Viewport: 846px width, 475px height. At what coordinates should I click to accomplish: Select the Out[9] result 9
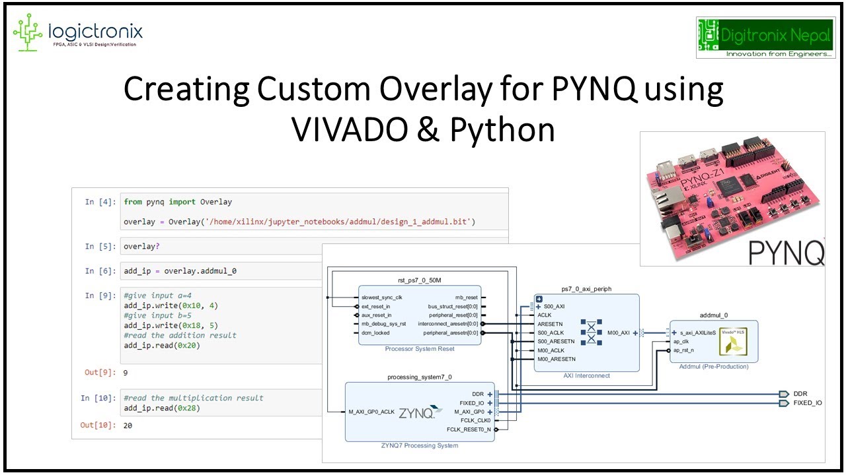pyautogui.click(x=126, y=373)
